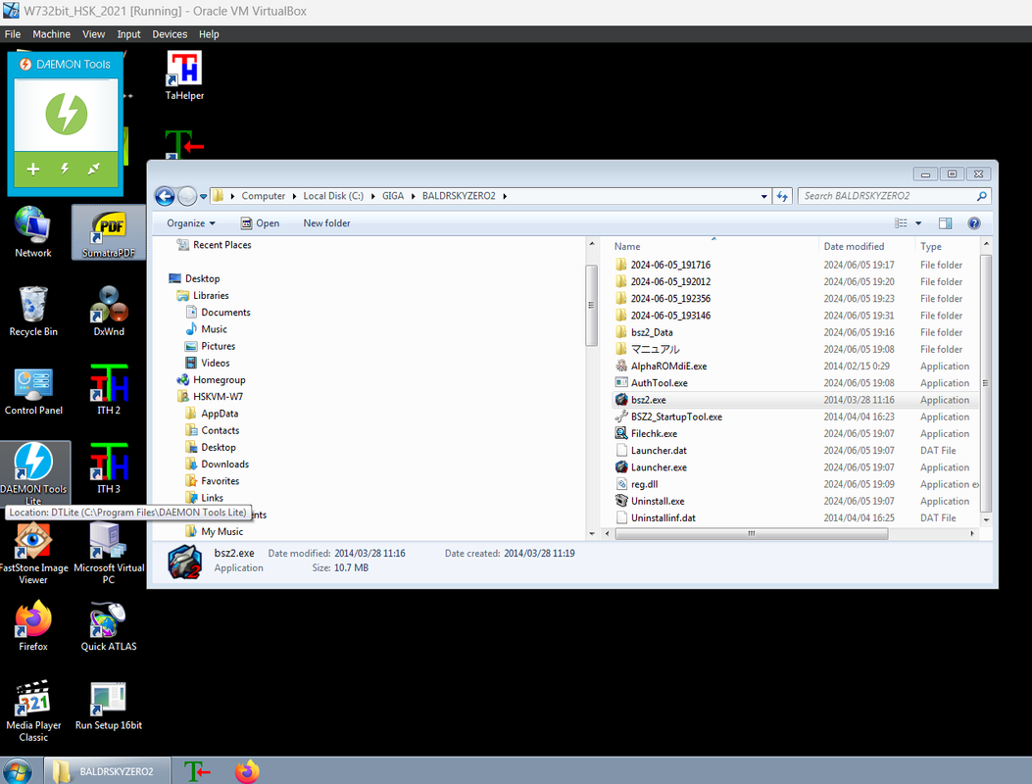Open the VirtualBox File menu

click(13, 34)
